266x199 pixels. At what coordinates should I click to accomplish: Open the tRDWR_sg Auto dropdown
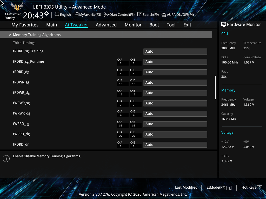click(x=175, y=82)
